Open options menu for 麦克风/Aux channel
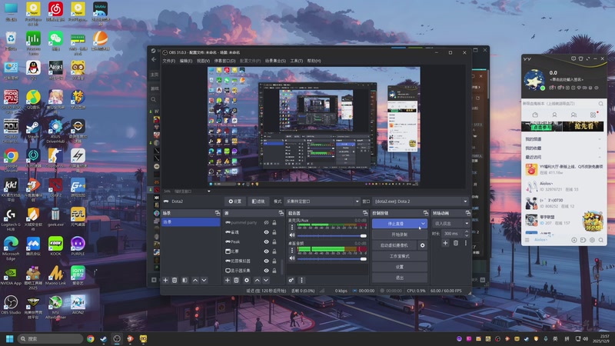The width and height of the screenshot is (615, 346). (292, 227)
